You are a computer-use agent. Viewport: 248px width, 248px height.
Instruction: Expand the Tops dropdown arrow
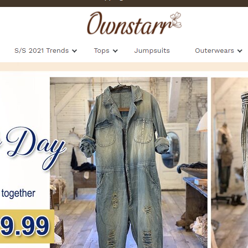115,51
